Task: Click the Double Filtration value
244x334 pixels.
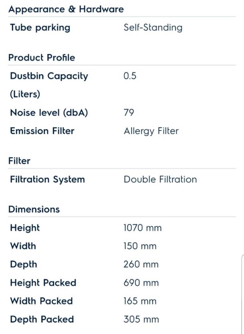Action: coord(160,179)
